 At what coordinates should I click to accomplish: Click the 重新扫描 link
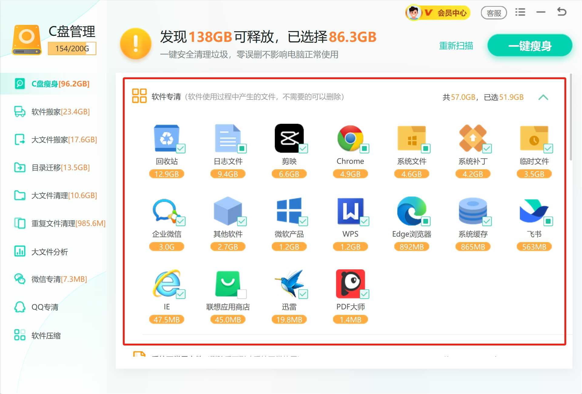(x=456, y=46)
